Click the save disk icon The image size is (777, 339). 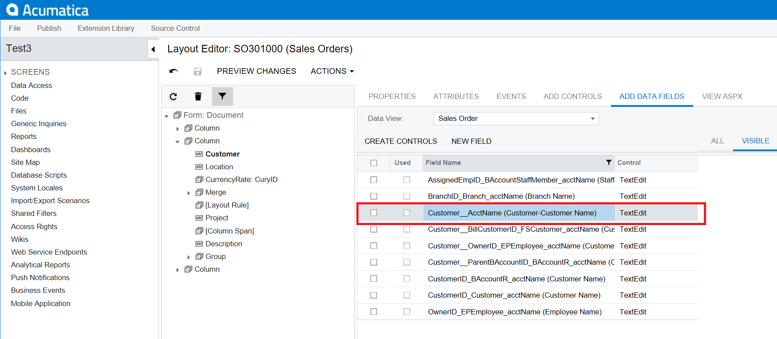tap(197, 71)
